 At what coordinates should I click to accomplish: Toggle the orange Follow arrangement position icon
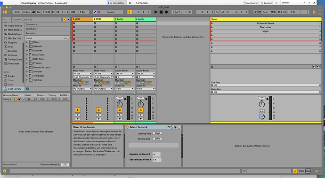pyautogui.click(x=130, y=12)
